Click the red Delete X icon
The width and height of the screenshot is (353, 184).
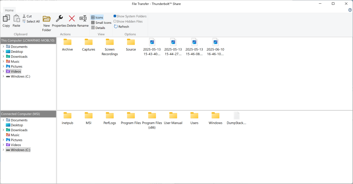point(72,19)
